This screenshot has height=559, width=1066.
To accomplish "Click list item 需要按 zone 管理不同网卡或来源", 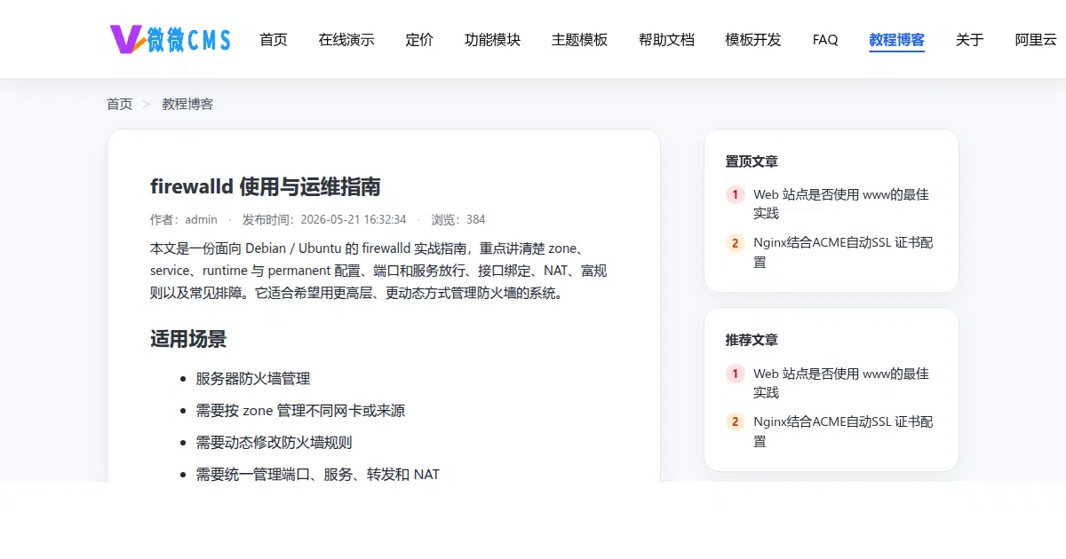I will click(300, 410).
